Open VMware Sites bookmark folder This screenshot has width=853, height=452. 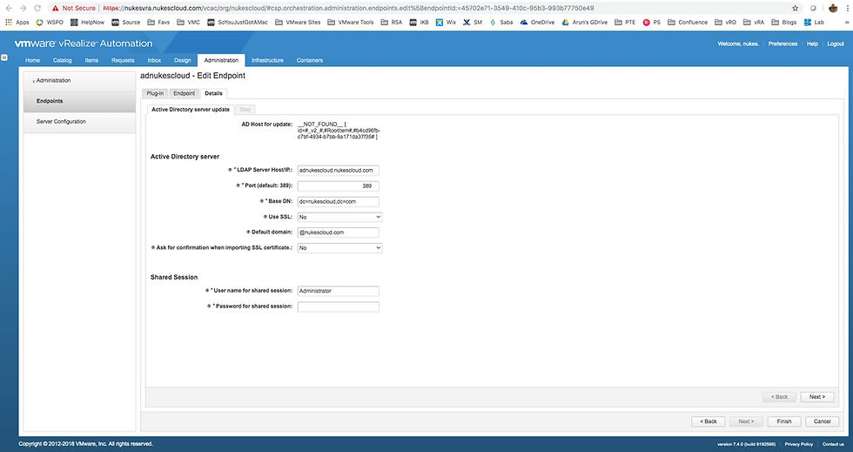pyautogui.click(x=298, y=23)
